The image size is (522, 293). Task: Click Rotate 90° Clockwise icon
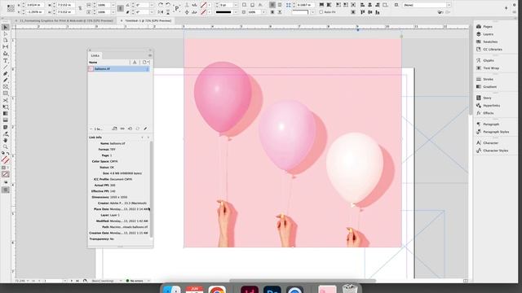(x=161, y=5)
